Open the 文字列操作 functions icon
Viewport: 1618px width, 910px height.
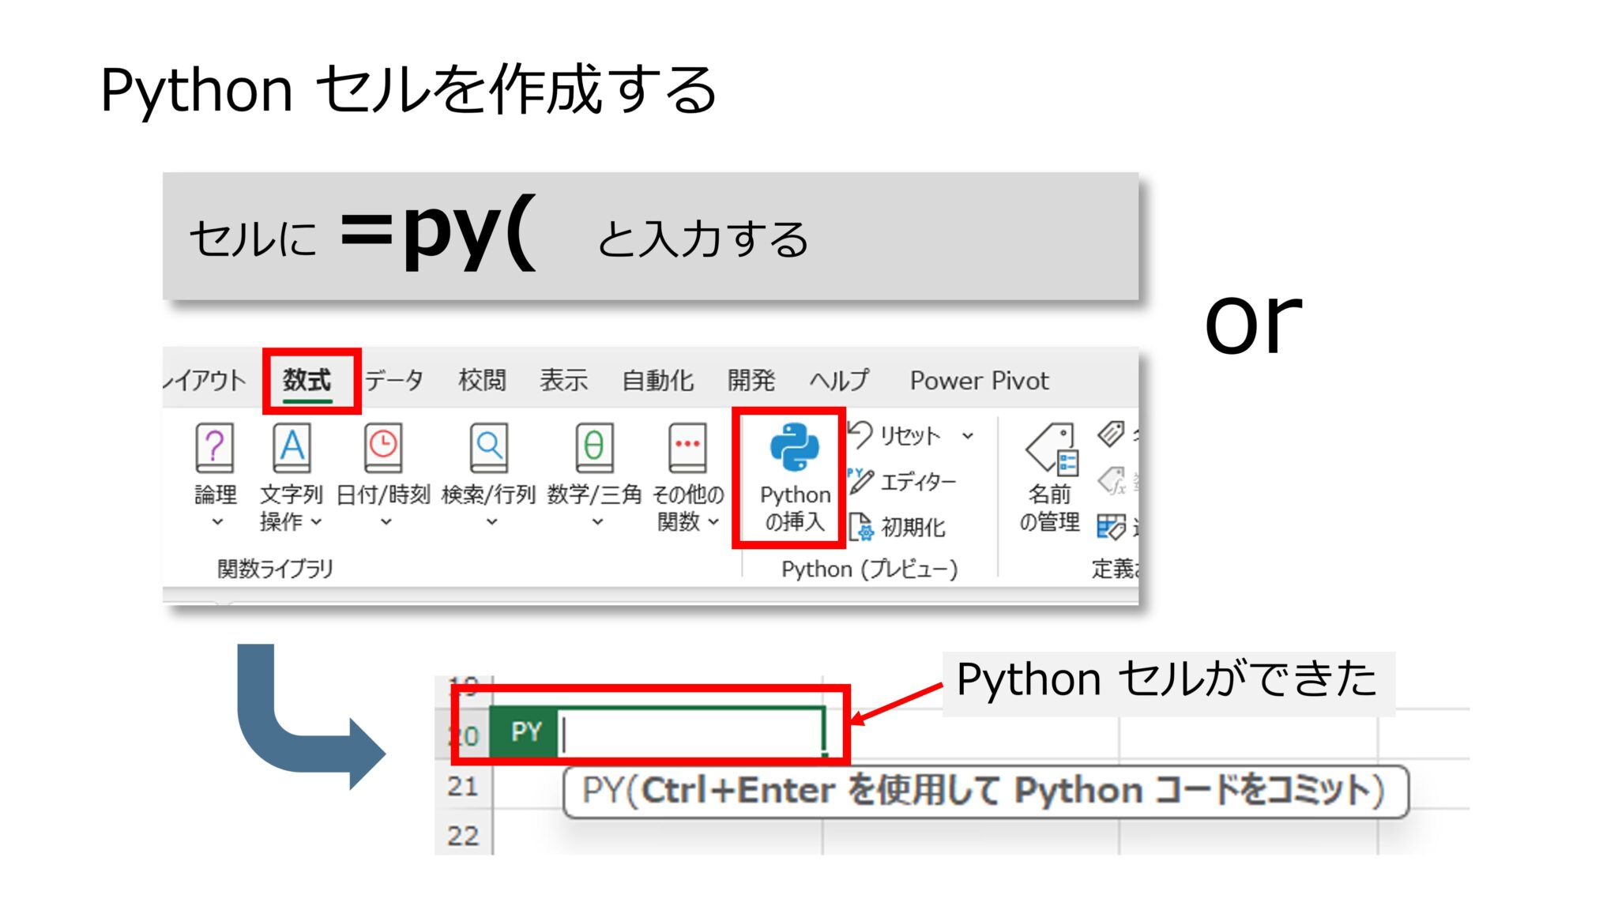pos(292,448)
